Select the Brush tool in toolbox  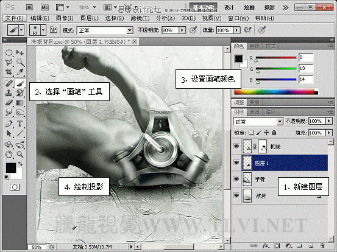pos(20,83)
